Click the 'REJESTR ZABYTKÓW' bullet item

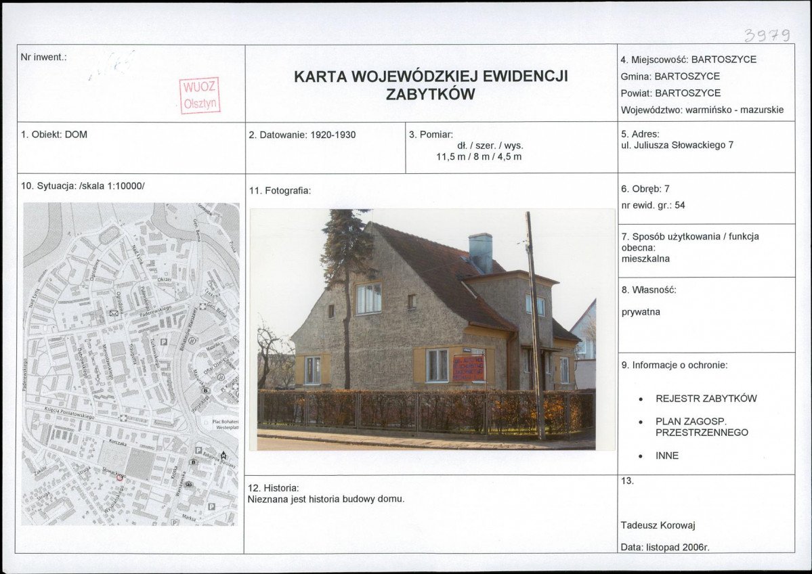[x=706, y=399]
